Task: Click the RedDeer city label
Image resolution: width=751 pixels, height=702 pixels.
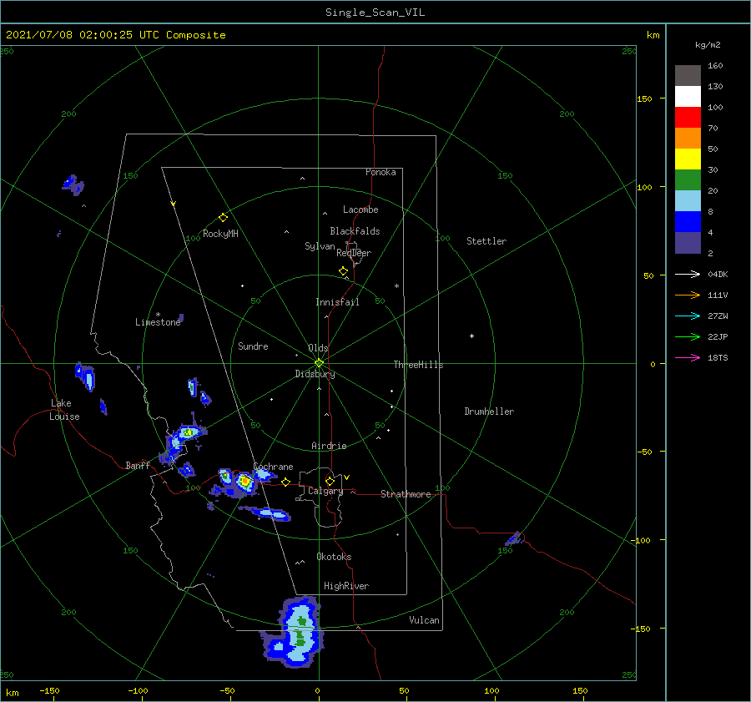Action: tap(354, 253)
